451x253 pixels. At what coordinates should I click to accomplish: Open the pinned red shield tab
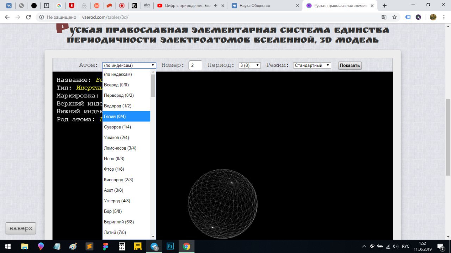tap(72, 6)
